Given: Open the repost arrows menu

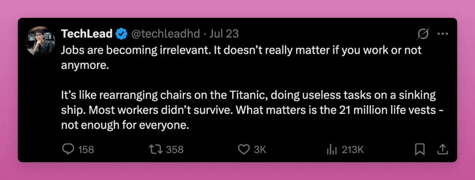Looking at the screenshot, I should coord(155,149).
